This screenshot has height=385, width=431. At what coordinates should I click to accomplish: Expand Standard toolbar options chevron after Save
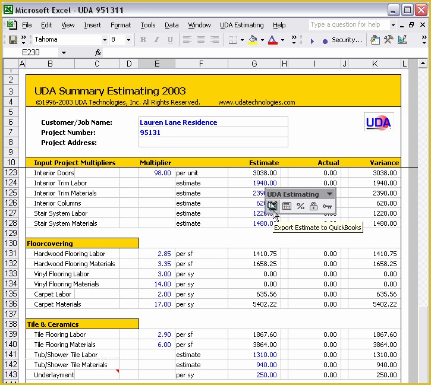click(x=24, y=40)
